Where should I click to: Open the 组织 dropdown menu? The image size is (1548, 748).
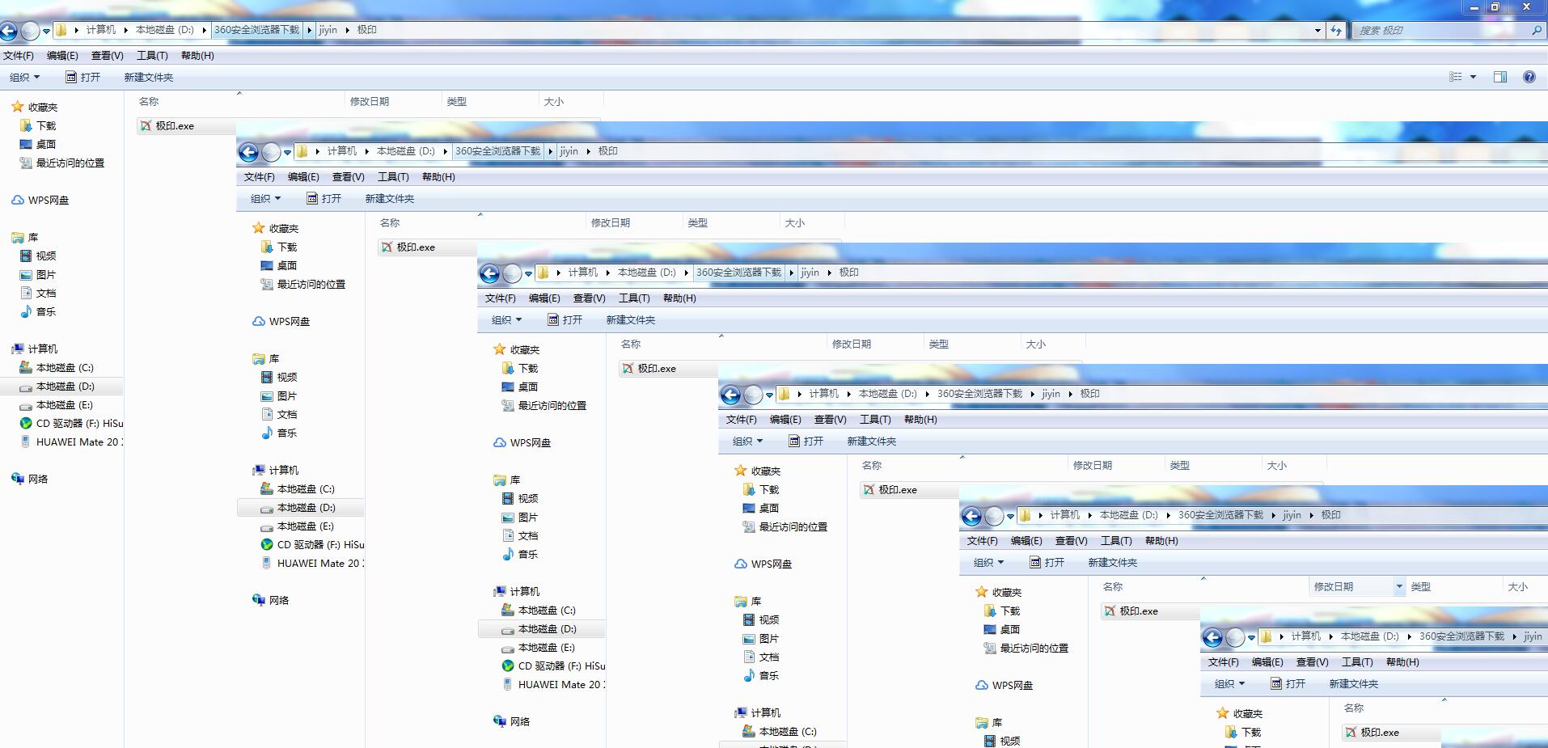click(24, 77)
